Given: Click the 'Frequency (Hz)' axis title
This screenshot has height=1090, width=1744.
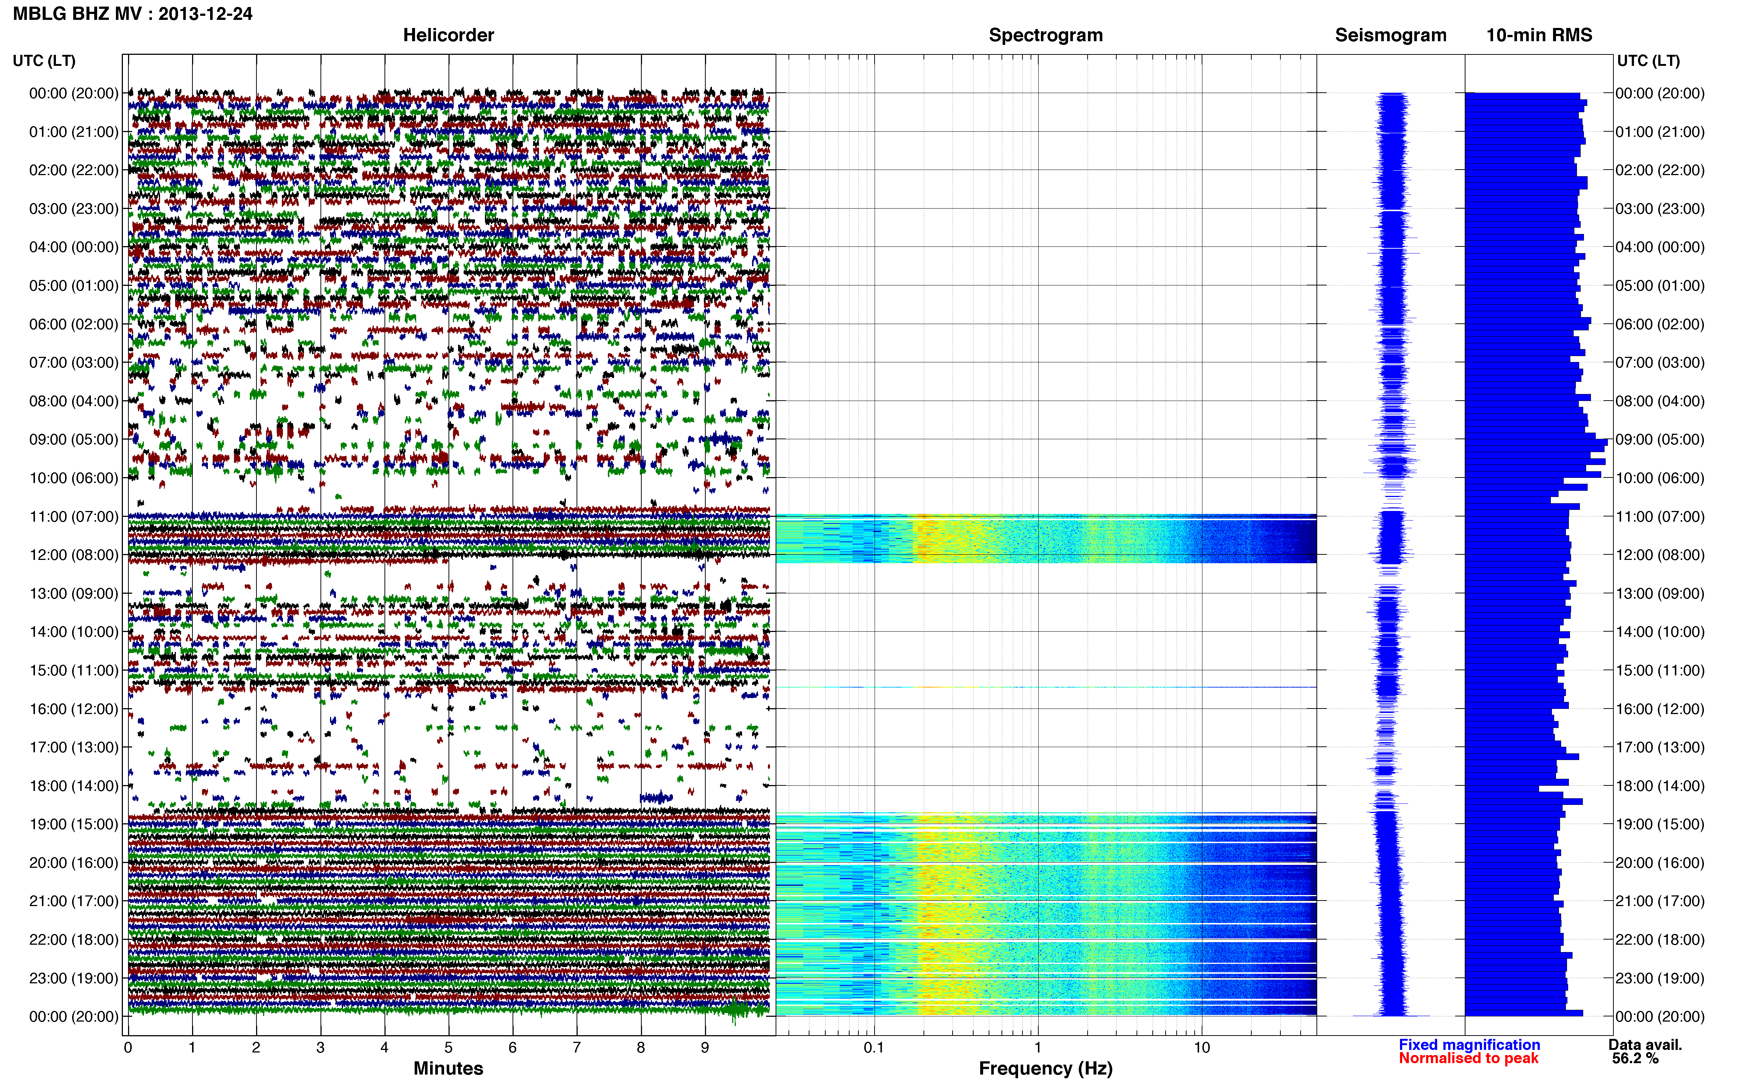Looking at the screenshot, I should [1045, 1068].
